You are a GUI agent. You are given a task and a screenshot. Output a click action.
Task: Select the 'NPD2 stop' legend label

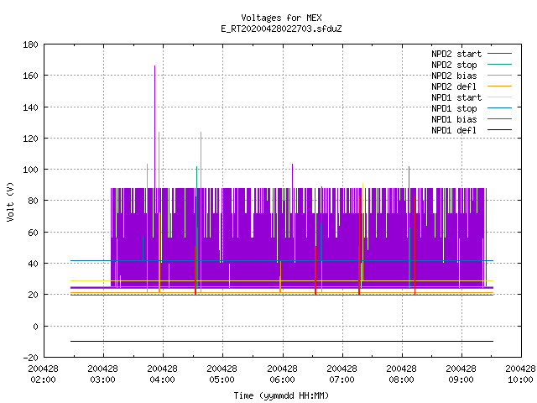(454, 65)
